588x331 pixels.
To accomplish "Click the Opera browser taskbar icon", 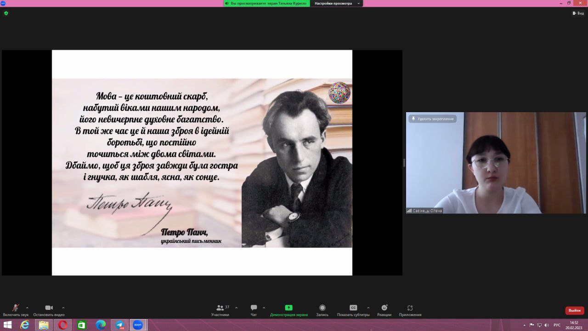I will [63, 325].
